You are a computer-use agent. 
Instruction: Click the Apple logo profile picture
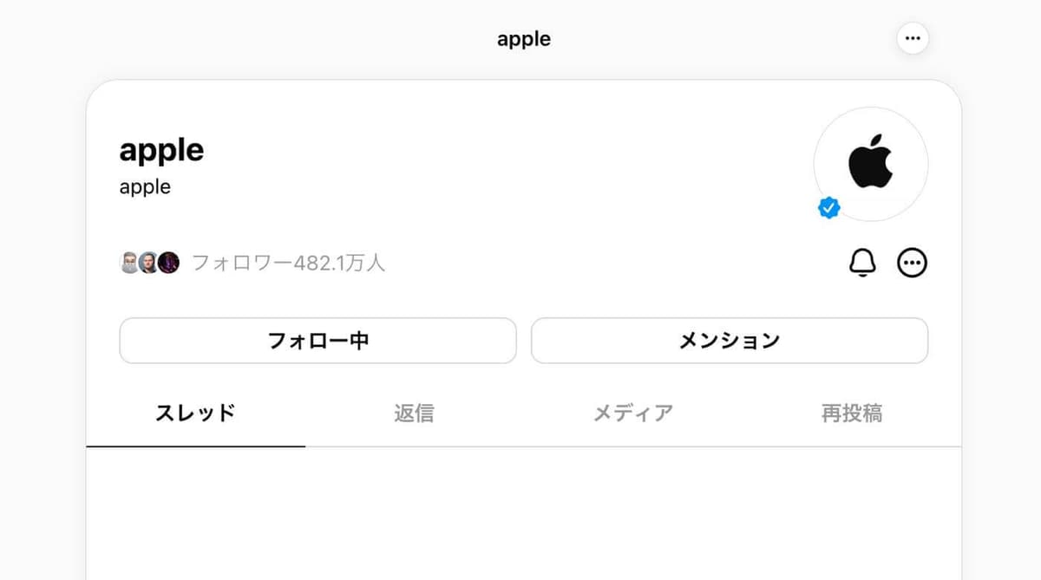pyautogui.click(x=871, y=164)
